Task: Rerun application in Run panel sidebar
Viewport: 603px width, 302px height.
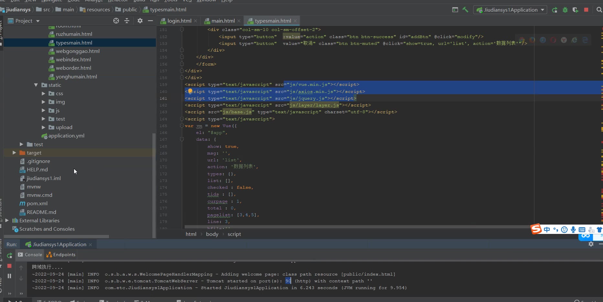Action: [x=9, y=256]
